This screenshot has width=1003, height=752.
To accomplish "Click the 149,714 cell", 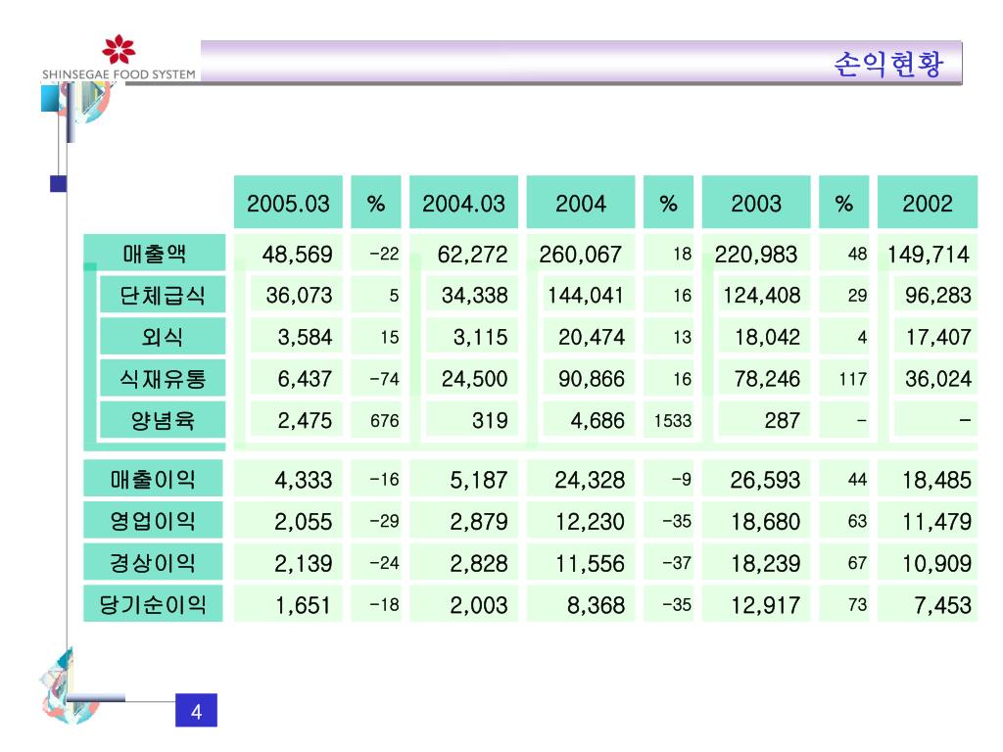I will coord(929,255).
